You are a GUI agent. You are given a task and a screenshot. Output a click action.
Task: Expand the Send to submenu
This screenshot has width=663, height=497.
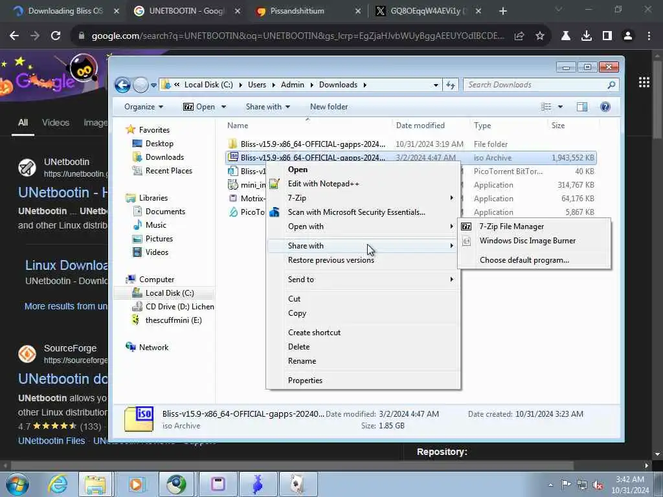pos(364,280)
